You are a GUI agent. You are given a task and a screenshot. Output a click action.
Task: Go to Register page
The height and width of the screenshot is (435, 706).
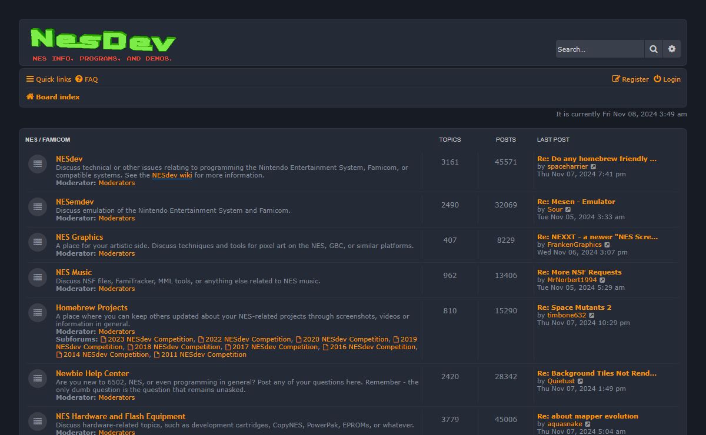[x=630, y=79]
